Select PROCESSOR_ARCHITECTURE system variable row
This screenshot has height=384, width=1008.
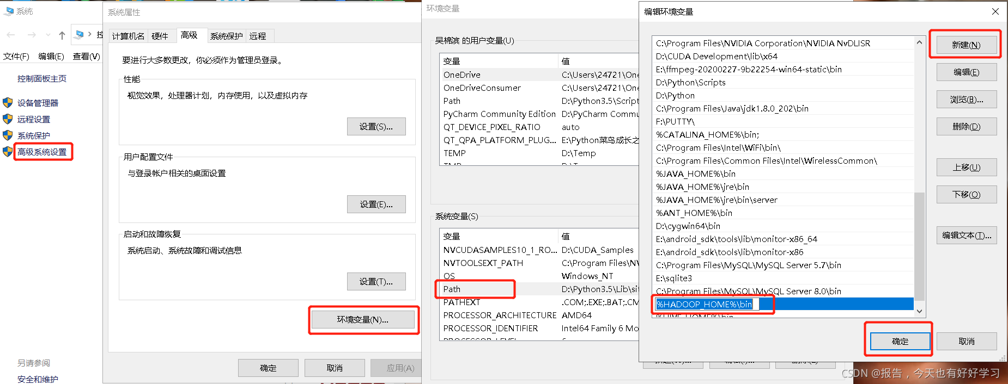point(539,315)
